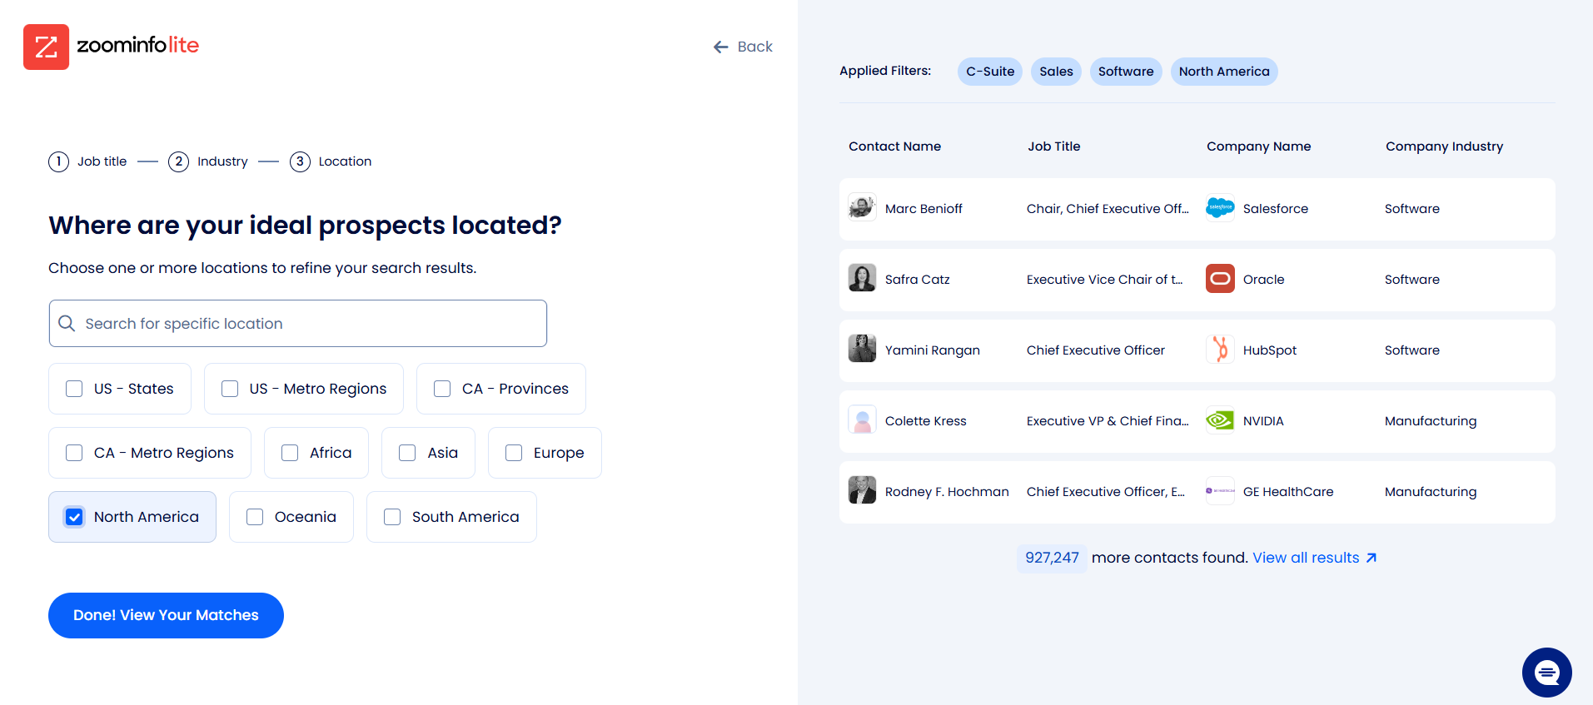Screen dimensions: 1593x705
Task: Click the name Yamini Rangan
Action: pos(932,350)
